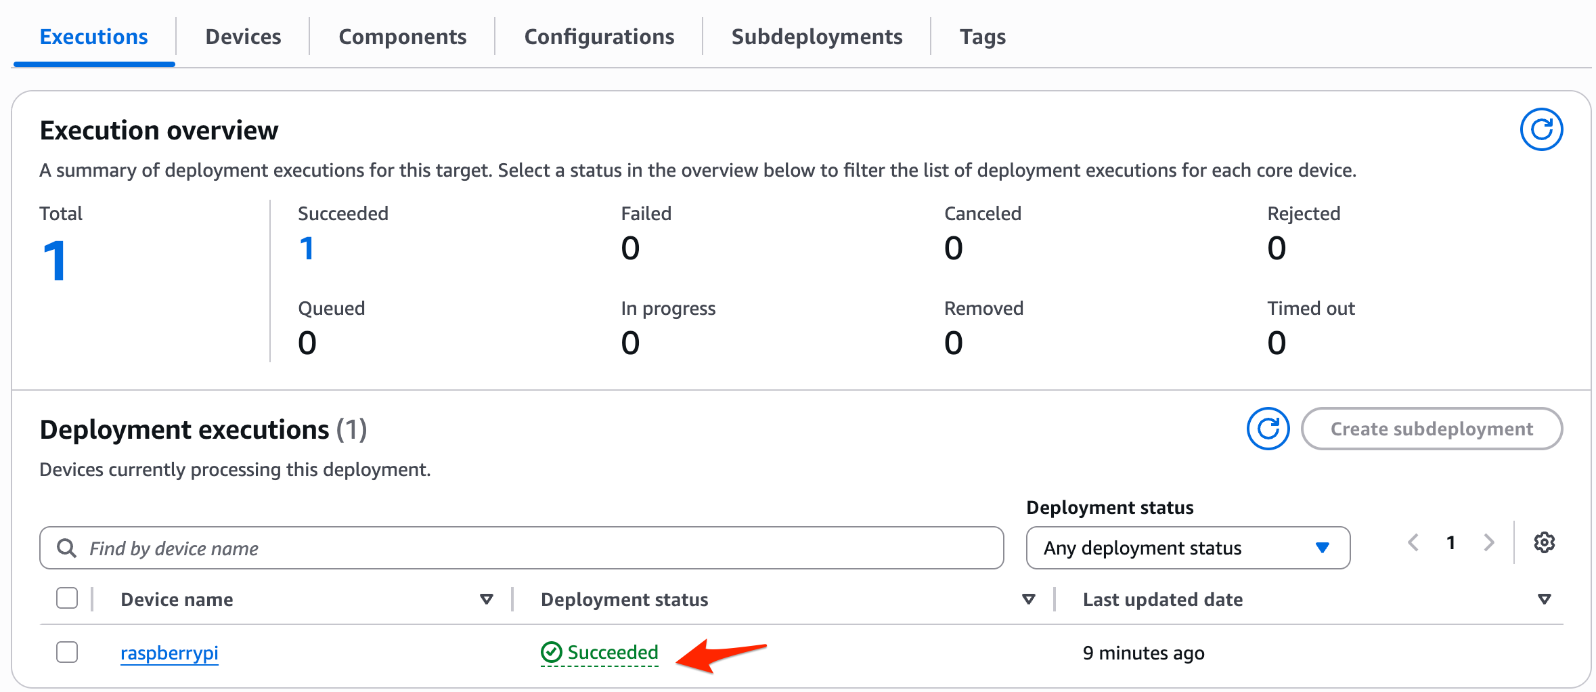Open the Any deployment status dropdown
Screen dimensions: 1596x692
[1187, 548]
